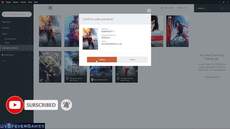Open the Friends menu

click(x=23, y=2)
